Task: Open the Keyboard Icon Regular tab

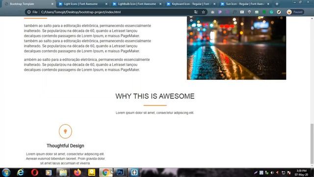Action: pos(190,4)
